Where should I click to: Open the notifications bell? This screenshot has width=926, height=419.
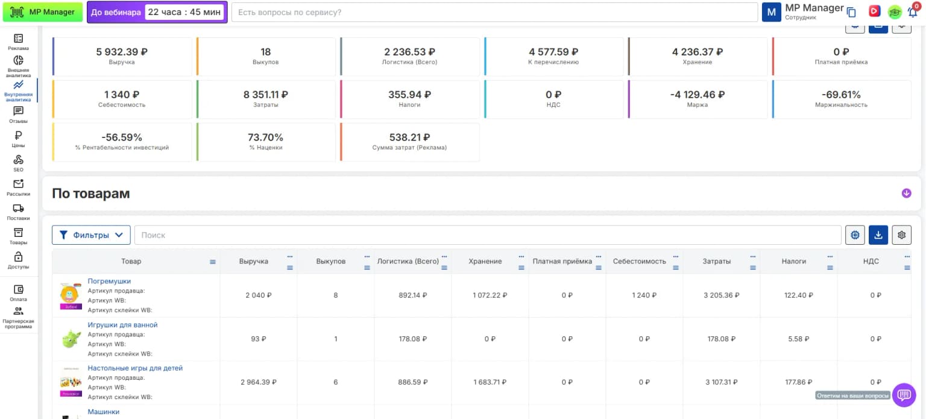[x=913, y=12]
